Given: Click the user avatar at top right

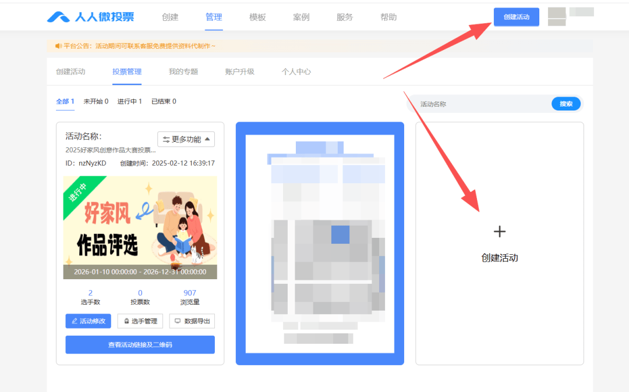Looking at the screenshot, I should tap(557, 17).
